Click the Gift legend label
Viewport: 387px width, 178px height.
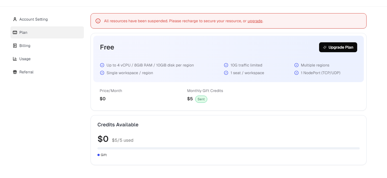coord(104,155)
